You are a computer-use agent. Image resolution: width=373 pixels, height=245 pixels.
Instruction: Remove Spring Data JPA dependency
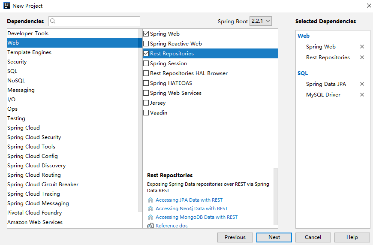(x=362, y=84)
